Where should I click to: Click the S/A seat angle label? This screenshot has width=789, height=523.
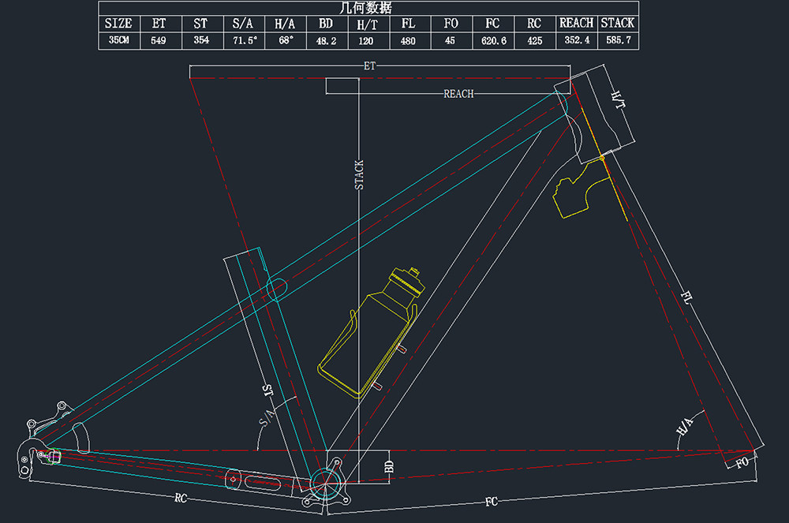[x=267, y=417]
